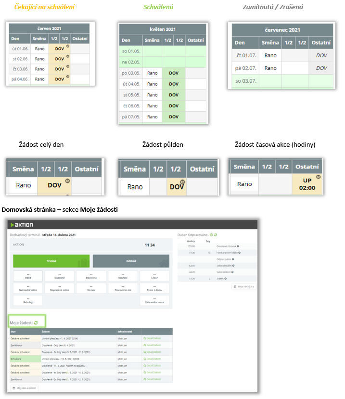Click the Stav column header in requests table

pyautogui.click(x=14, y=332)
